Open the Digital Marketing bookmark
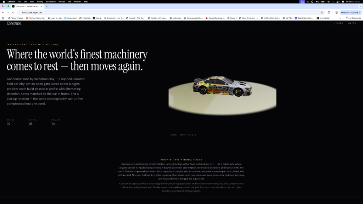The image size is (363, 204). tap(304, 18)
